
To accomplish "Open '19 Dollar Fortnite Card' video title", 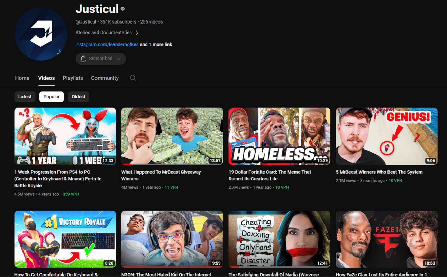I will (x=270, y=175).
